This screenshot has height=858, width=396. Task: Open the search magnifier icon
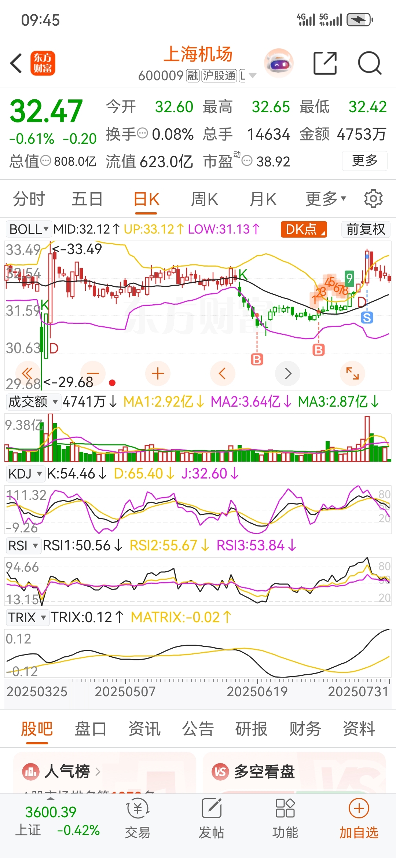(x=370, y=63)
